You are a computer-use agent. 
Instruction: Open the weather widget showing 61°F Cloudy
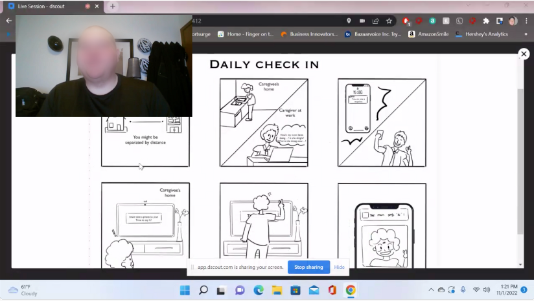tap(23, 290)
